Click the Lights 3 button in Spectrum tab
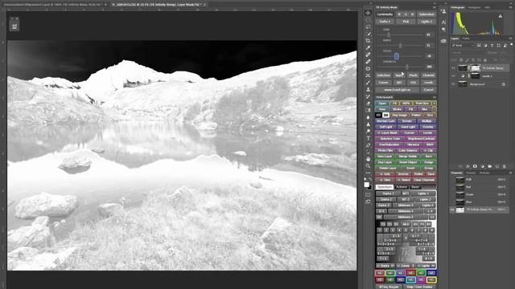 click(x=427, y=206)
